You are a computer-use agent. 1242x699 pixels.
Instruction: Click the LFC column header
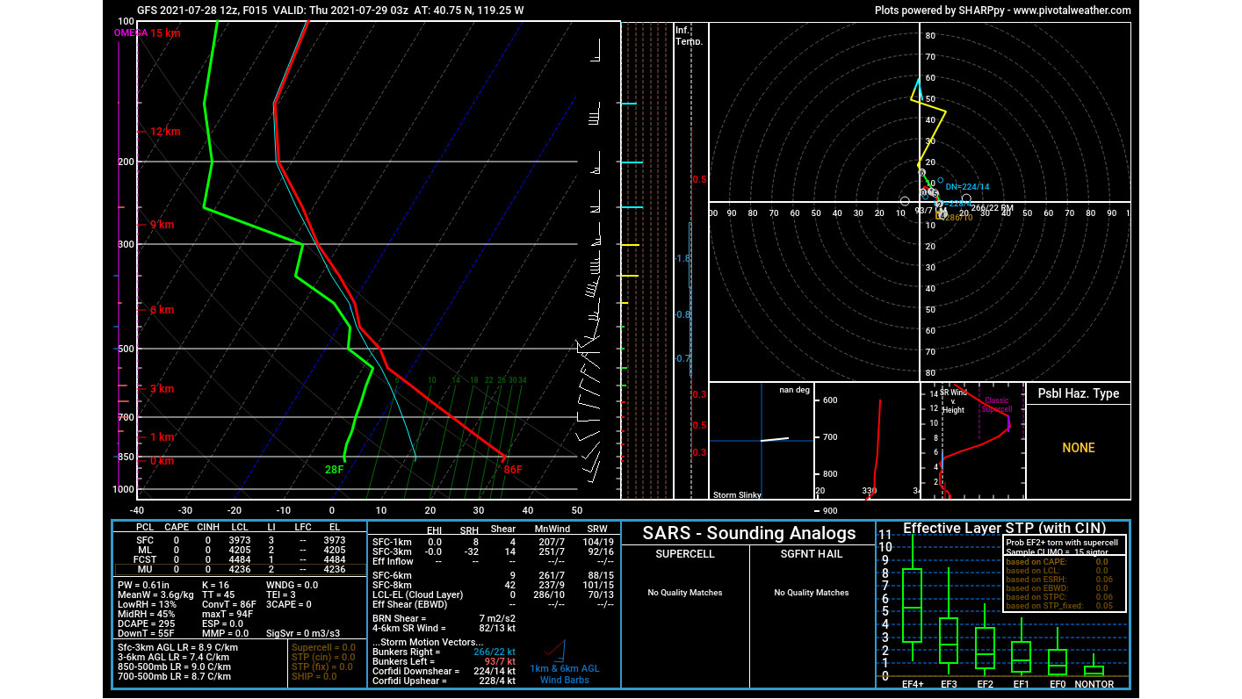(303, 527)
